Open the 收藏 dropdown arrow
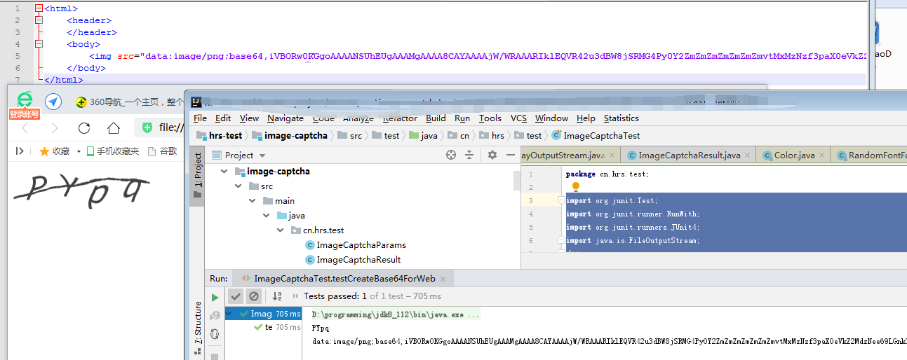Screen dimensions: 907x360 pos(79,151)
